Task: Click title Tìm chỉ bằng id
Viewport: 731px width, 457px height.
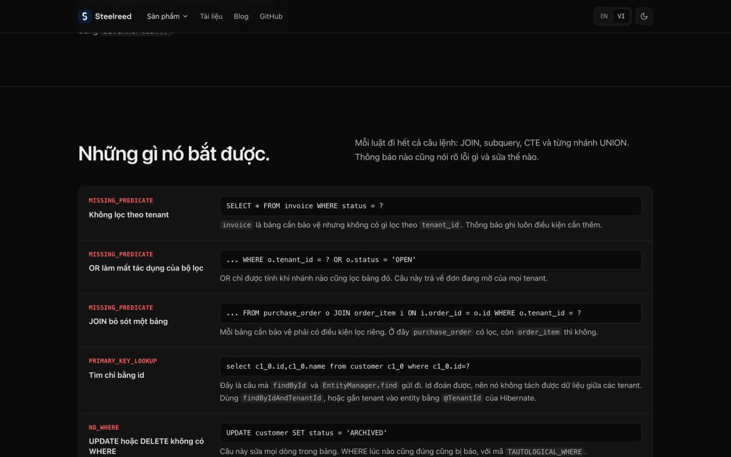Action: coord(116,375)
